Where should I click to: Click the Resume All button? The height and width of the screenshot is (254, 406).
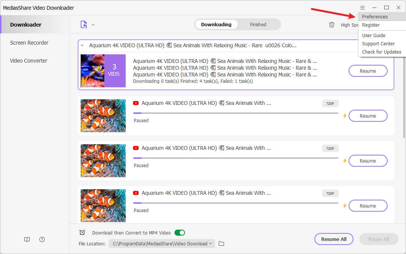click(334, 239)
